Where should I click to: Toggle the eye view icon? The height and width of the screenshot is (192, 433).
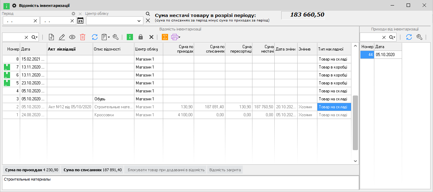[72, 37]
